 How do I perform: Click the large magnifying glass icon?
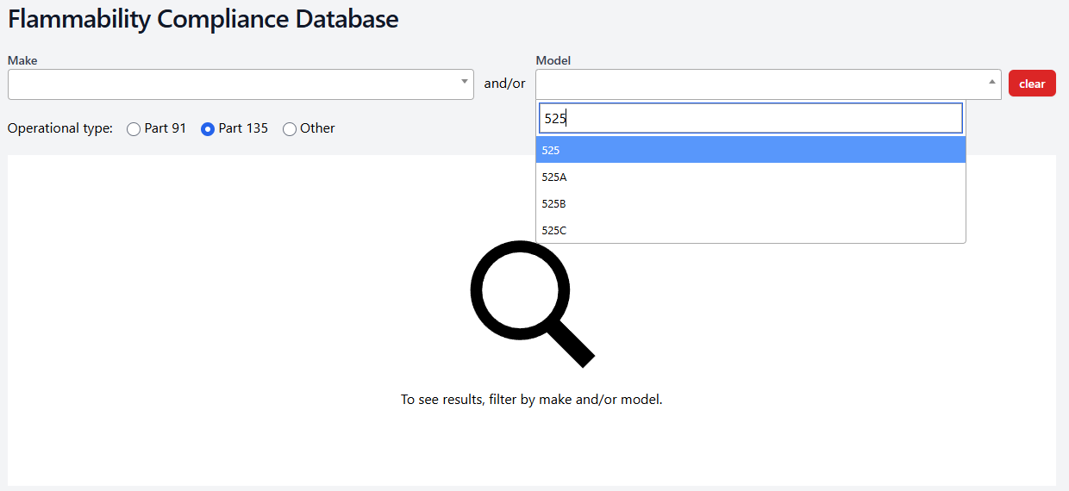pos(532,303)
